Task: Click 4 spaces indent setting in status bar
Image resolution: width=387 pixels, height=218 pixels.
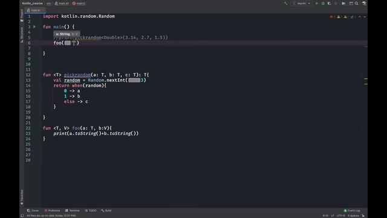Action: [353, 216]
